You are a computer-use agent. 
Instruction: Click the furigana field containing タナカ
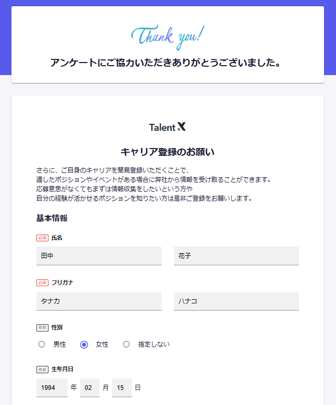[x=99, y=301]
